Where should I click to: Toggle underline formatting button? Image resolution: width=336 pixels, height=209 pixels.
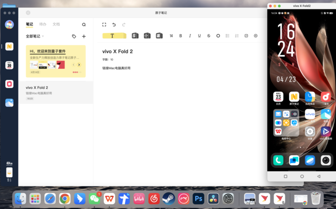199,36
